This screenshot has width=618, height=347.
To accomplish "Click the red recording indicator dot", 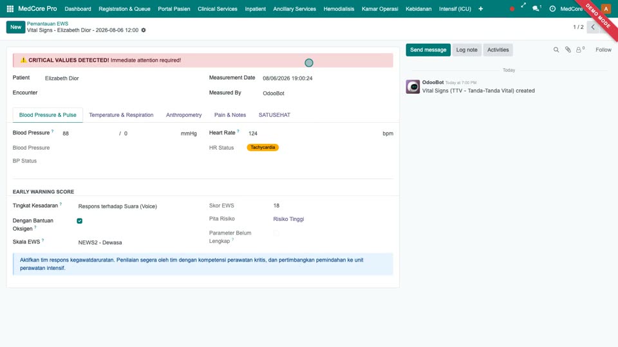I will coord(512,8).
